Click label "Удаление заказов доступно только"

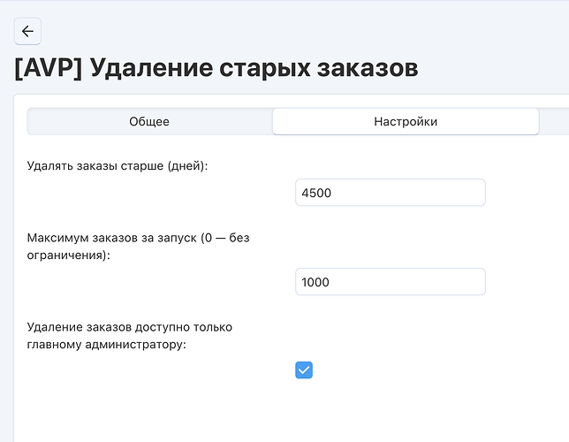click(x=130, y=327)
